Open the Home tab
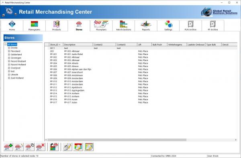The height and width of the screenshot is (158, 241). pos(12,26)
